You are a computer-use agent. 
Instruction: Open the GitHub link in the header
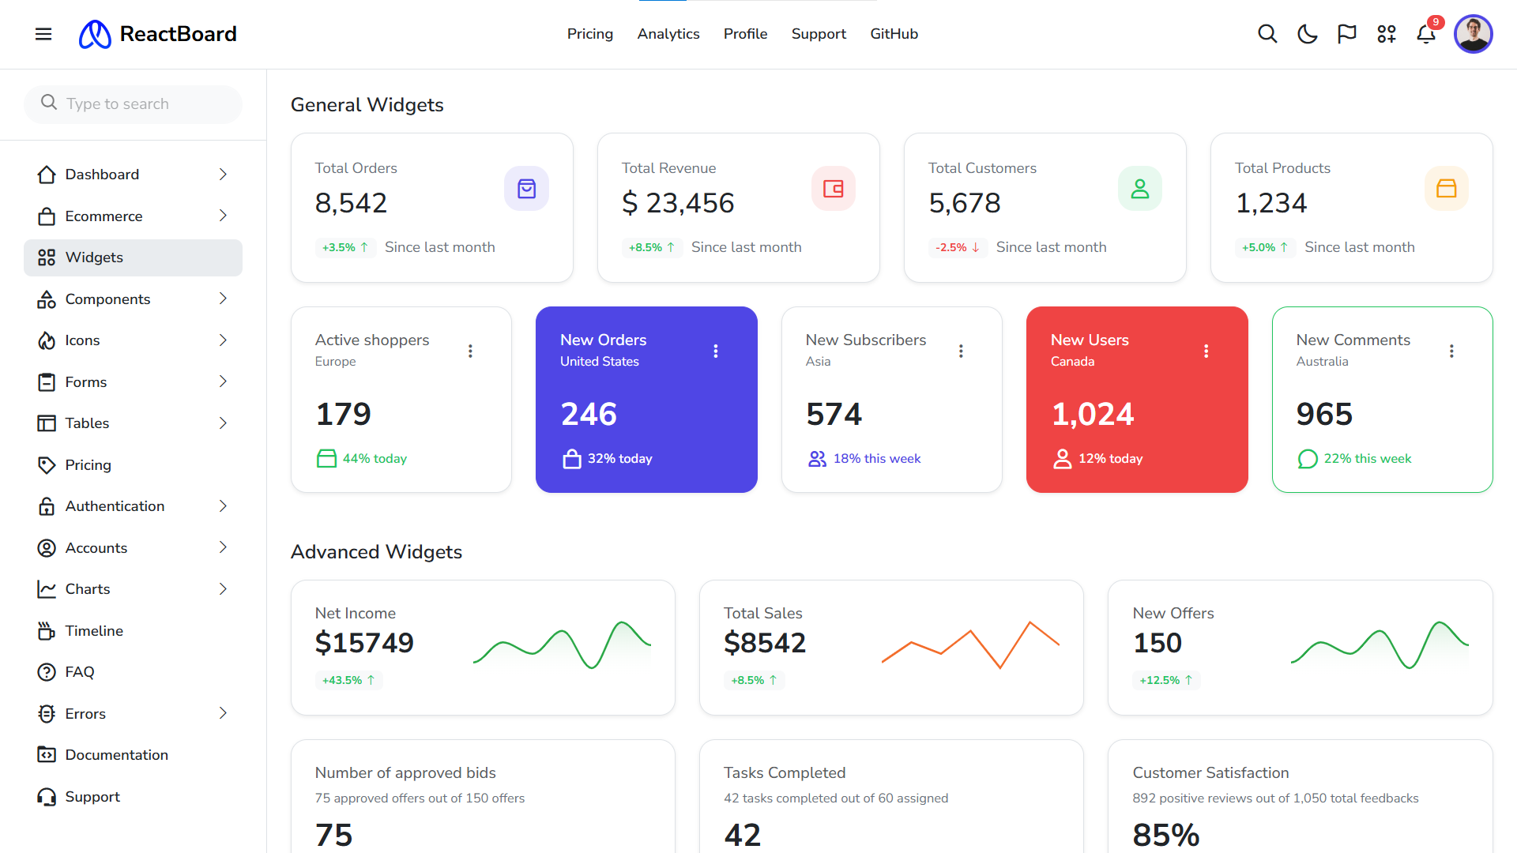(894, 34)
